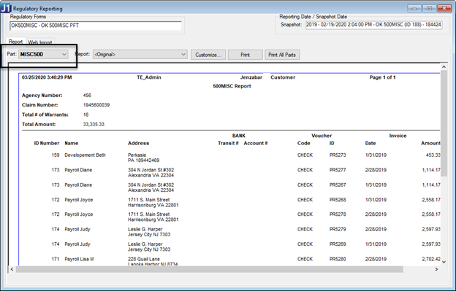Click the horizontal scrollbar thumb
The image size is (456, 291).
(210, 269)
